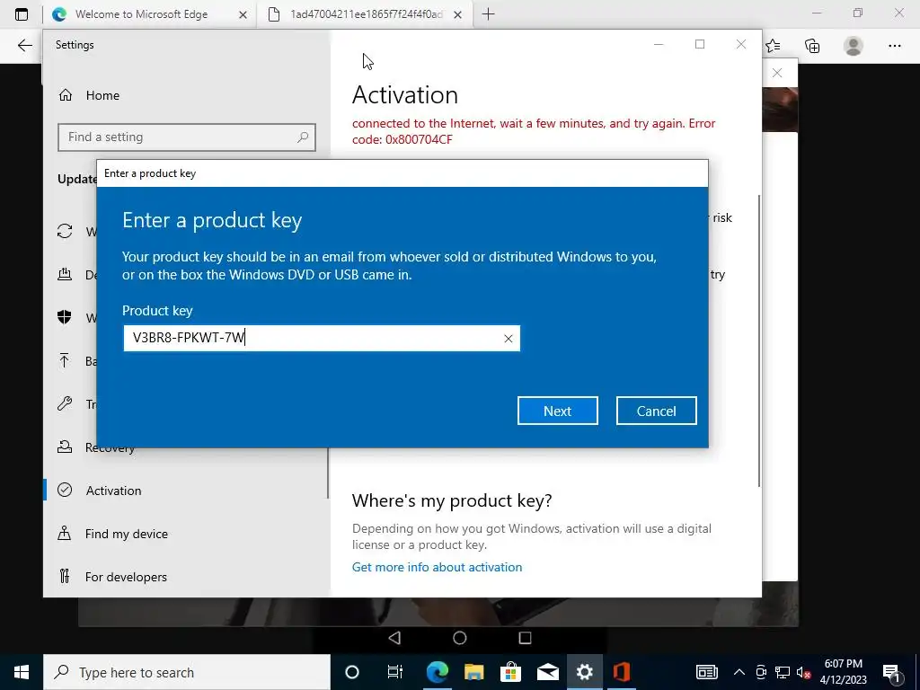Click the Windows Update sync icon
Viewport: 920px width, 690px height.
[65, 231]
